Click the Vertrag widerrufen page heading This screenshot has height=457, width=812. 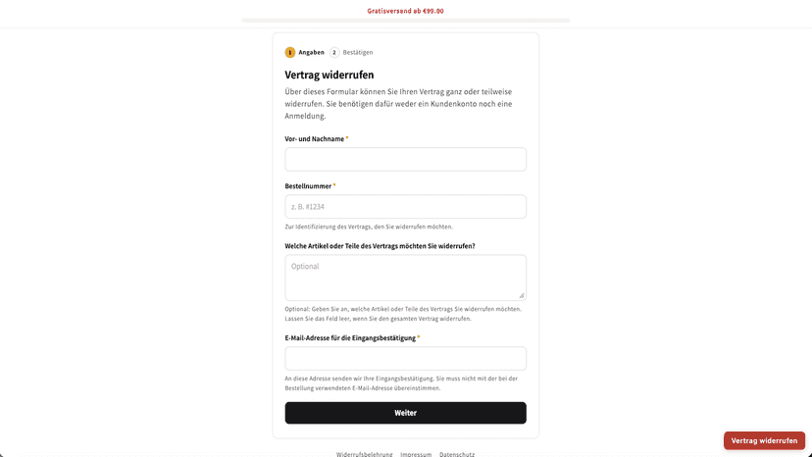click(330, 75)
